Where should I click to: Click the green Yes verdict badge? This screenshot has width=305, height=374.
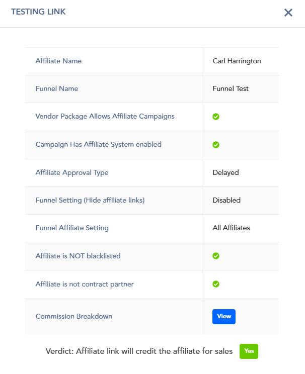[249, 351]
